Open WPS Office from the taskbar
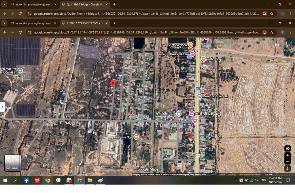This screenshot has width=295, height=193. [x=37, y=180]
